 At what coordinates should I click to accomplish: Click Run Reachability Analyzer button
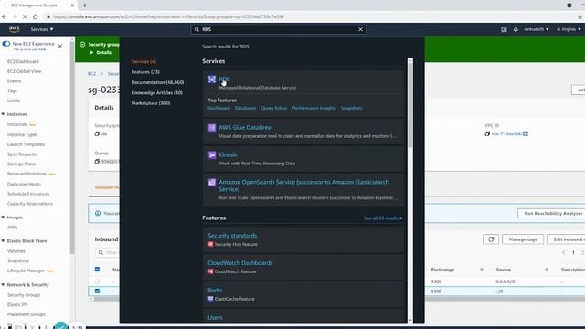pos(553,213)
